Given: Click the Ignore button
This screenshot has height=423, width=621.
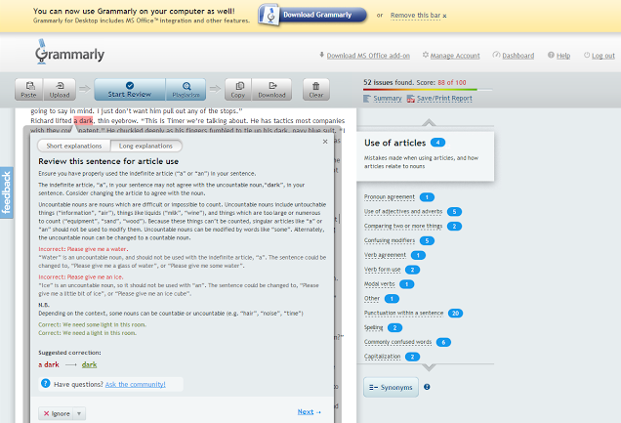Looking at the screenshot, I should [x=57, y=413].
